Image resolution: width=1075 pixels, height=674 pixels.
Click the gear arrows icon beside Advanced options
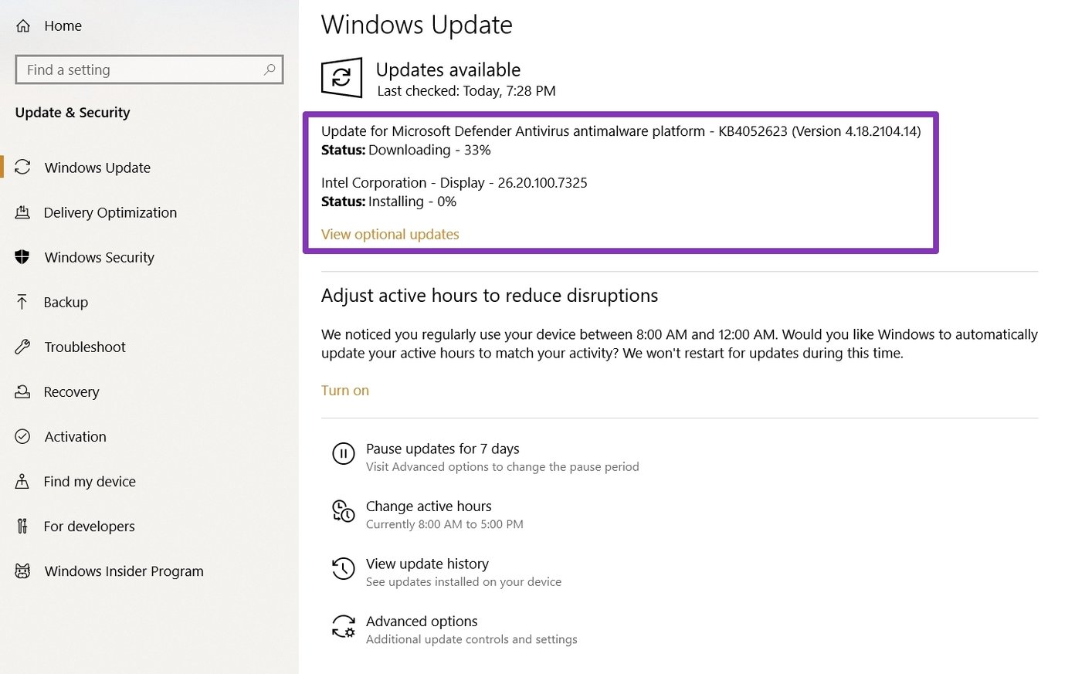[343, 626]
